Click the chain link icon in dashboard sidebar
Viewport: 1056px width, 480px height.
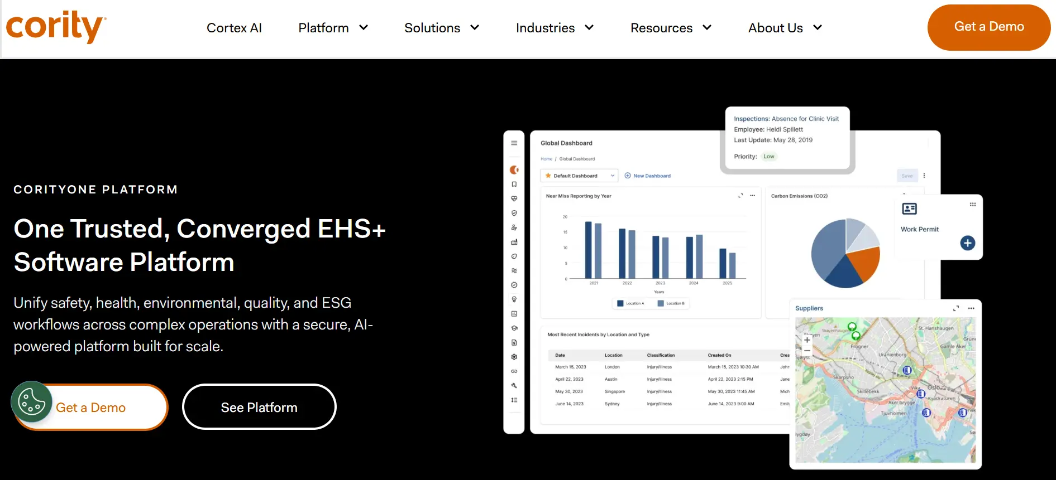point(514,371)
